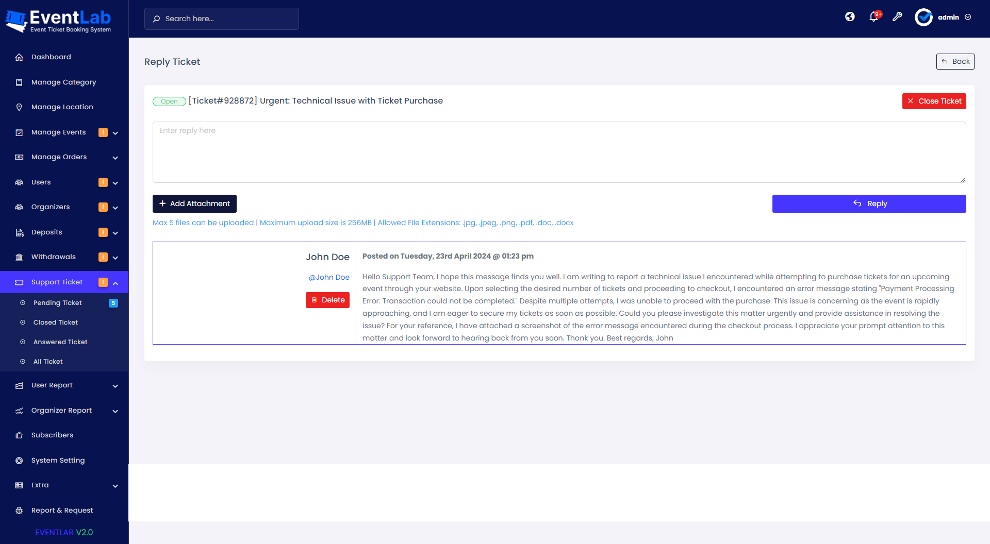Click the Subscribers thumbs-up icon

tap(19, 435)
